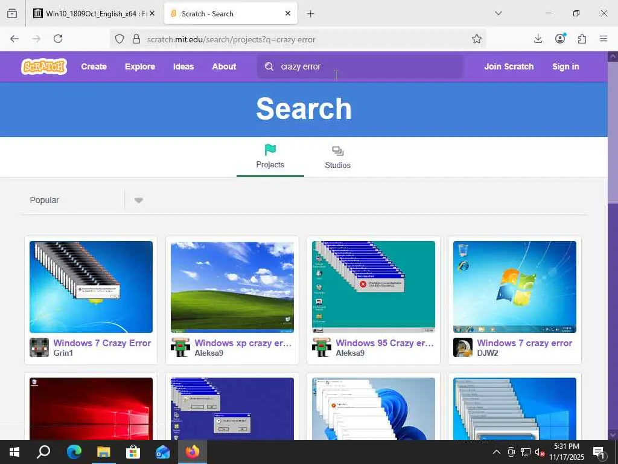Screen dimensions: 618x464
Task: Click the Firefox View icon at top left
Action: (12, 13)
